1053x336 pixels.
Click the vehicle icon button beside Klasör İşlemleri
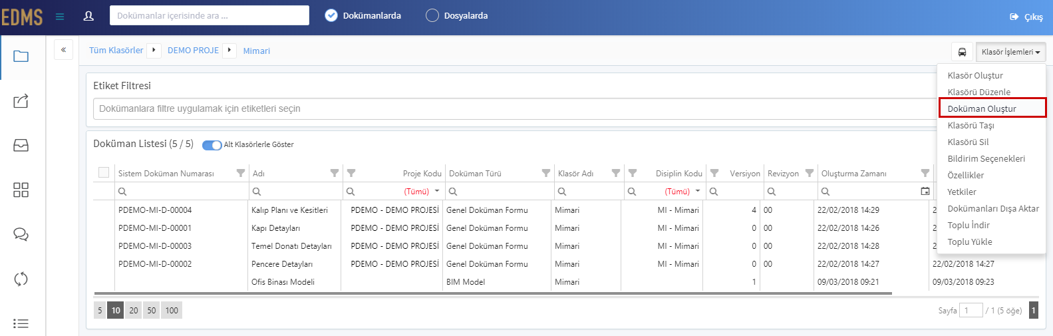click(x=962, y=52)
